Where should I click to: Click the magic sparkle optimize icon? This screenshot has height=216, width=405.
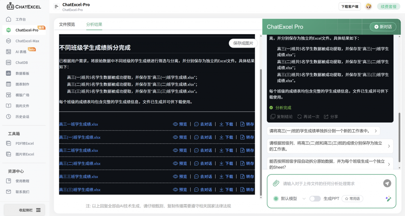click(x=388, y=199)
